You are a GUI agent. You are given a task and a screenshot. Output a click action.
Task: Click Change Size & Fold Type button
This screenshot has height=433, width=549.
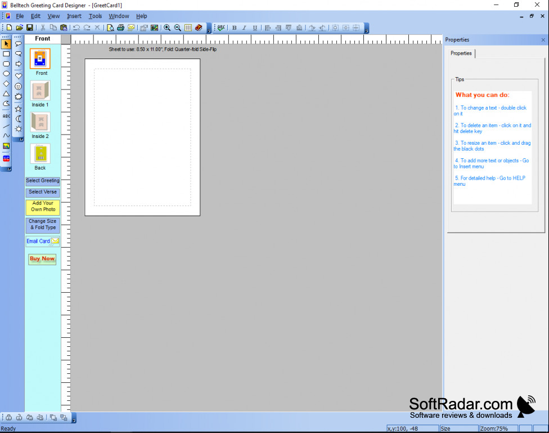click(x=43, y=225)
